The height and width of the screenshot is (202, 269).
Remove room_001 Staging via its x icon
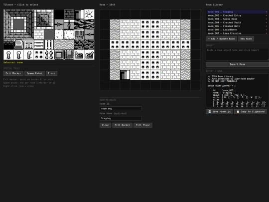tap(267, 12)
